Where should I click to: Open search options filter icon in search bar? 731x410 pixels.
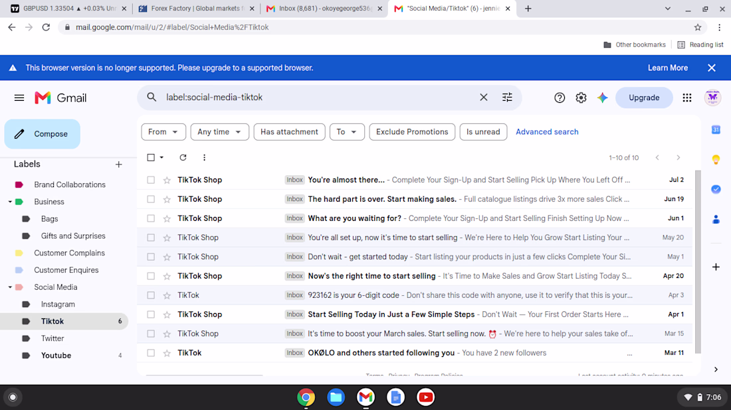[507, 98]
